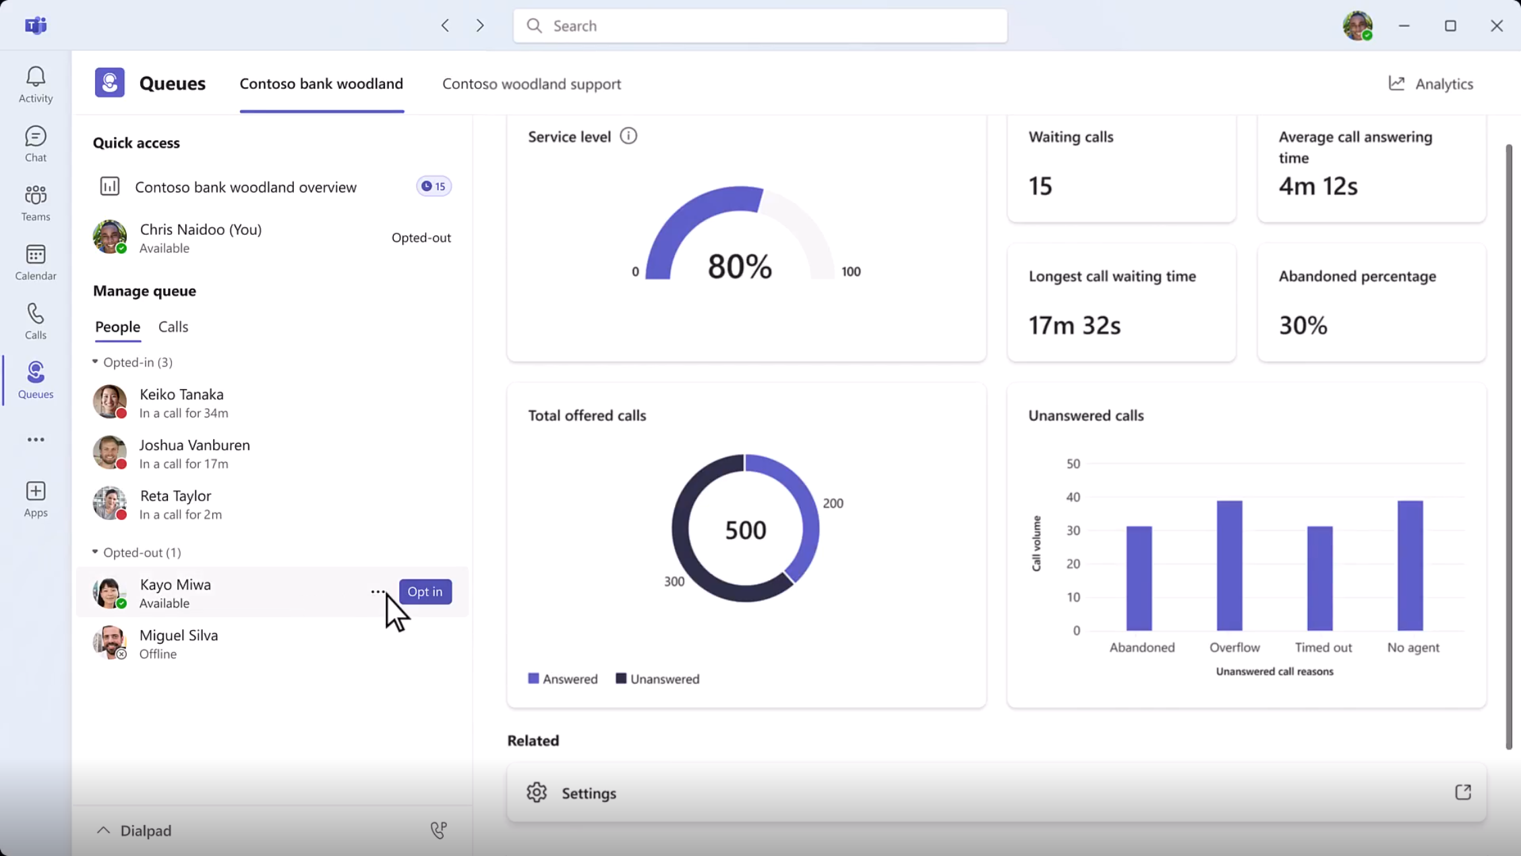Open the Activity feed icon
This screenshot has height=856, width=1521.
point(35,83)
